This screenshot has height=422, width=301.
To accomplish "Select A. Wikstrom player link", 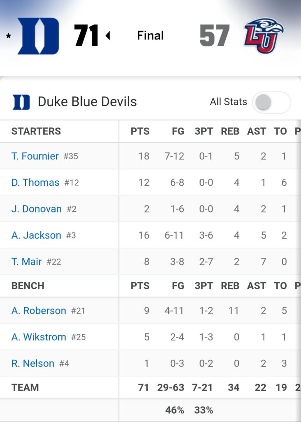I will pos(39,337).
